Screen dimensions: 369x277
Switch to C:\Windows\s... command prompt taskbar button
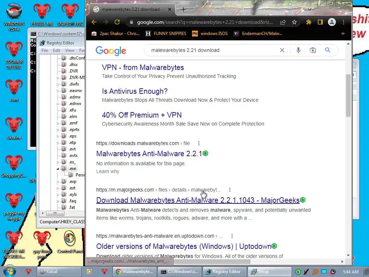click(179, 272)
